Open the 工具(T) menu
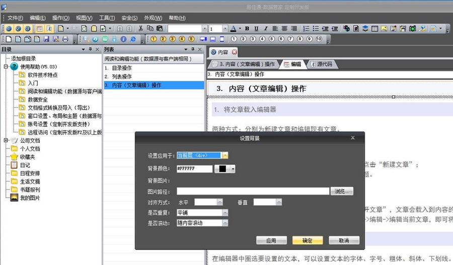Viewport: 453px width, 265px height. (x=107, y=18)
